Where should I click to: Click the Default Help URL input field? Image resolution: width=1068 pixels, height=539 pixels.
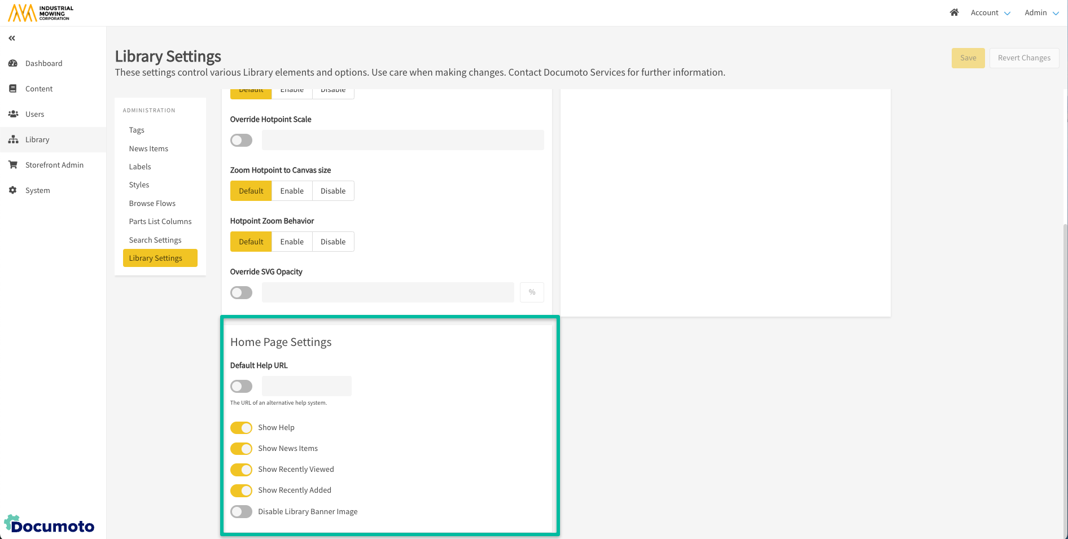click(x=307, y=387)
